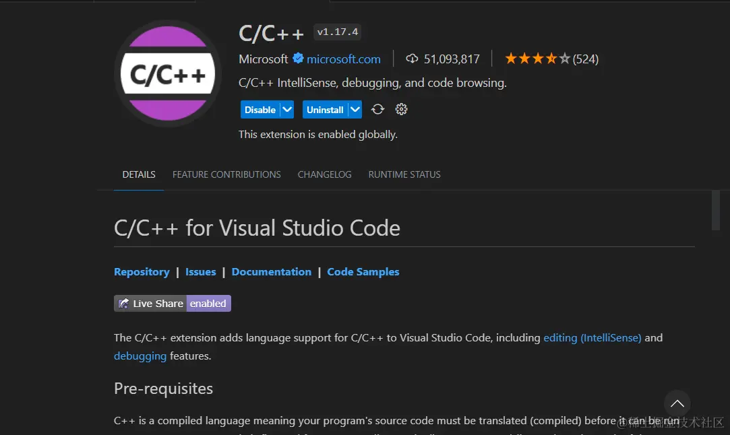This screenshot has width=730, height=435.
Task: Follow the editing (IntelliSense) link
Action: coord(592,338)
